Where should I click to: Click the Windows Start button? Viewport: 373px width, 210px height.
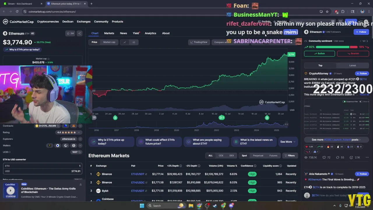pyautogui.click(x=142, y=206)
